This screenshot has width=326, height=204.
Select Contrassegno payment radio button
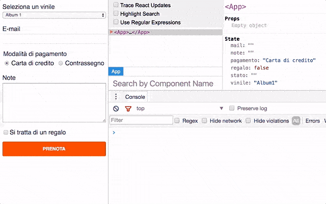(x=61, y=63)
